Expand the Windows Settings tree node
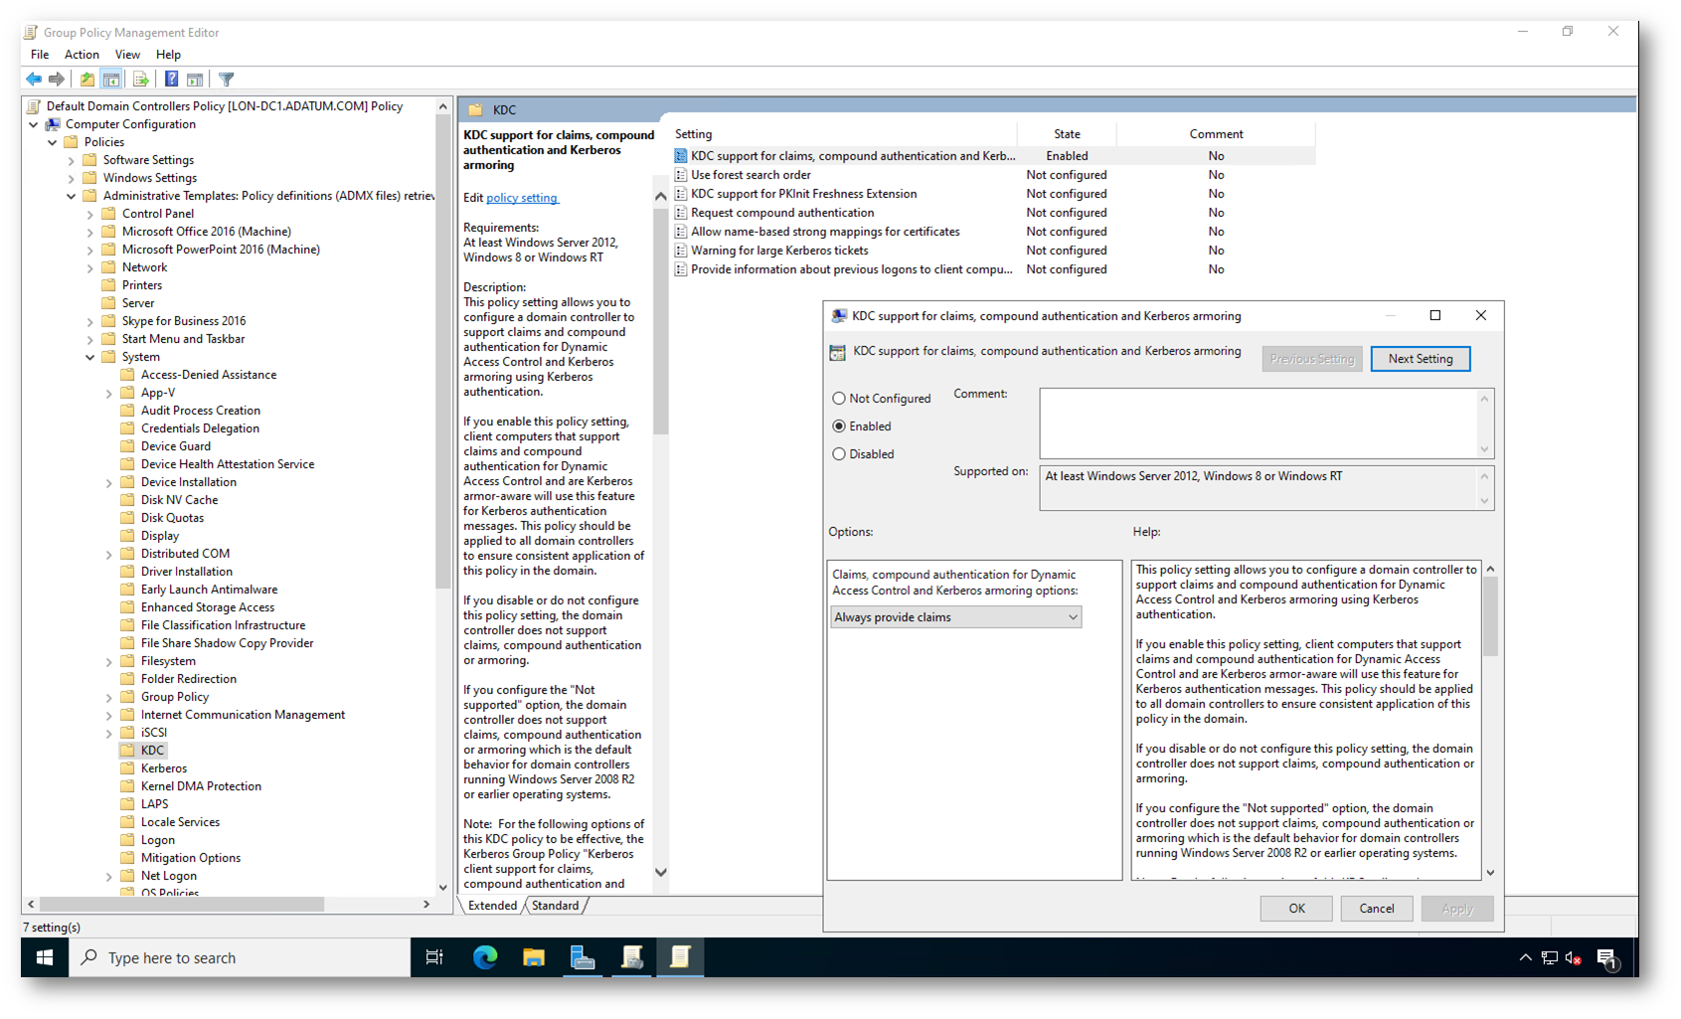The height and width of the screenshot is (1019, 1681). [72, 179]
